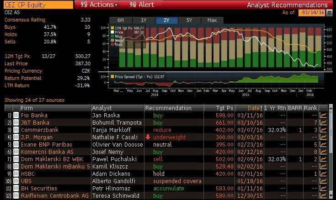Viewport: 336px width, 200px height.
Task: Show chart icon for Dom Maklerski mBanku row
Action: coord(323,166)
